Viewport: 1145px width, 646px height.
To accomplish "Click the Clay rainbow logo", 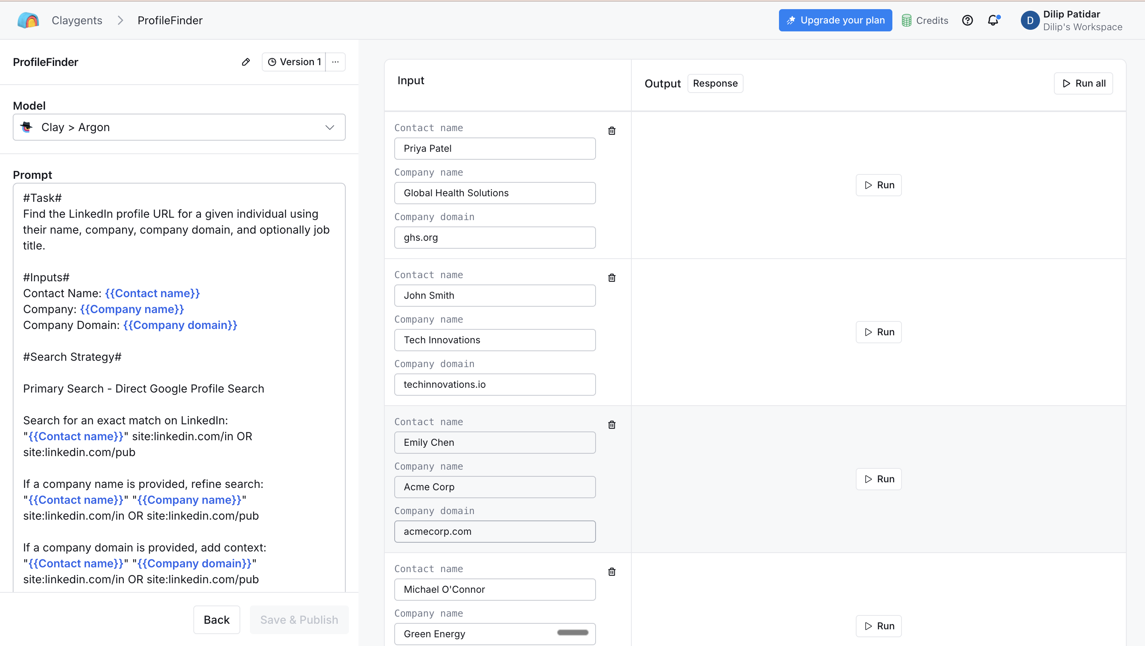I will [28, 20].
